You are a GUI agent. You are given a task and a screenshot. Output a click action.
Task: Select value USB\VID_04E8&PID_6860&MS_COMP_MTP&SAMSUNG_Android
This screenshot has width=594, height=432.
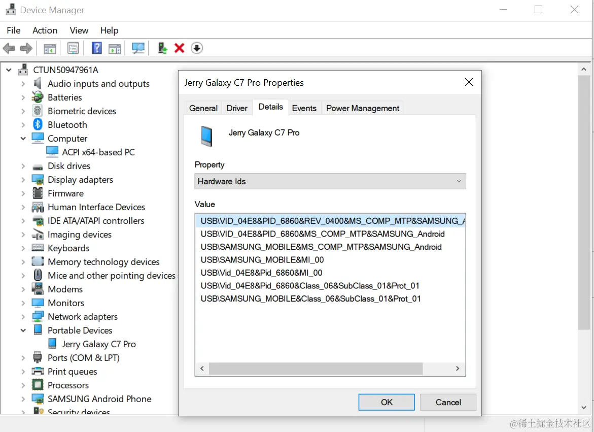323,234
